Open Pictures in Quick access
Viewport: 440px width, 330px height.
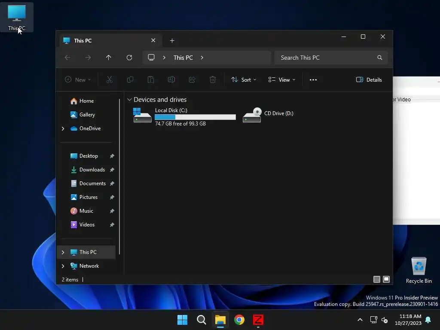pyautogui.click(x=89, y=197)
